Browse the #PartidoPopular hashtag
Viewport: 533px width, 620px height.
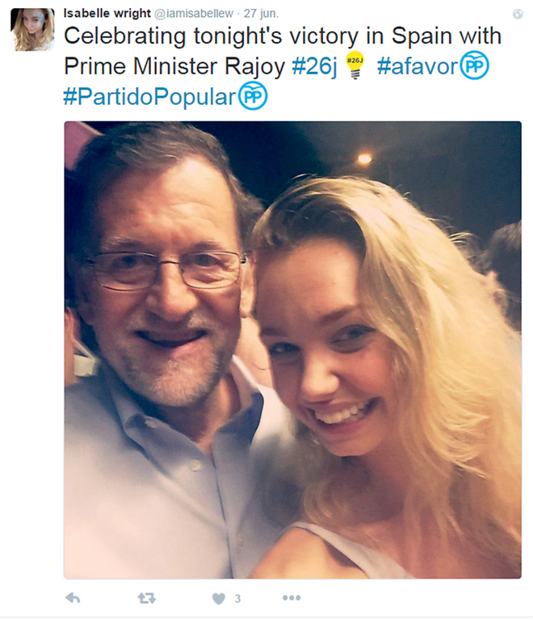149,98
